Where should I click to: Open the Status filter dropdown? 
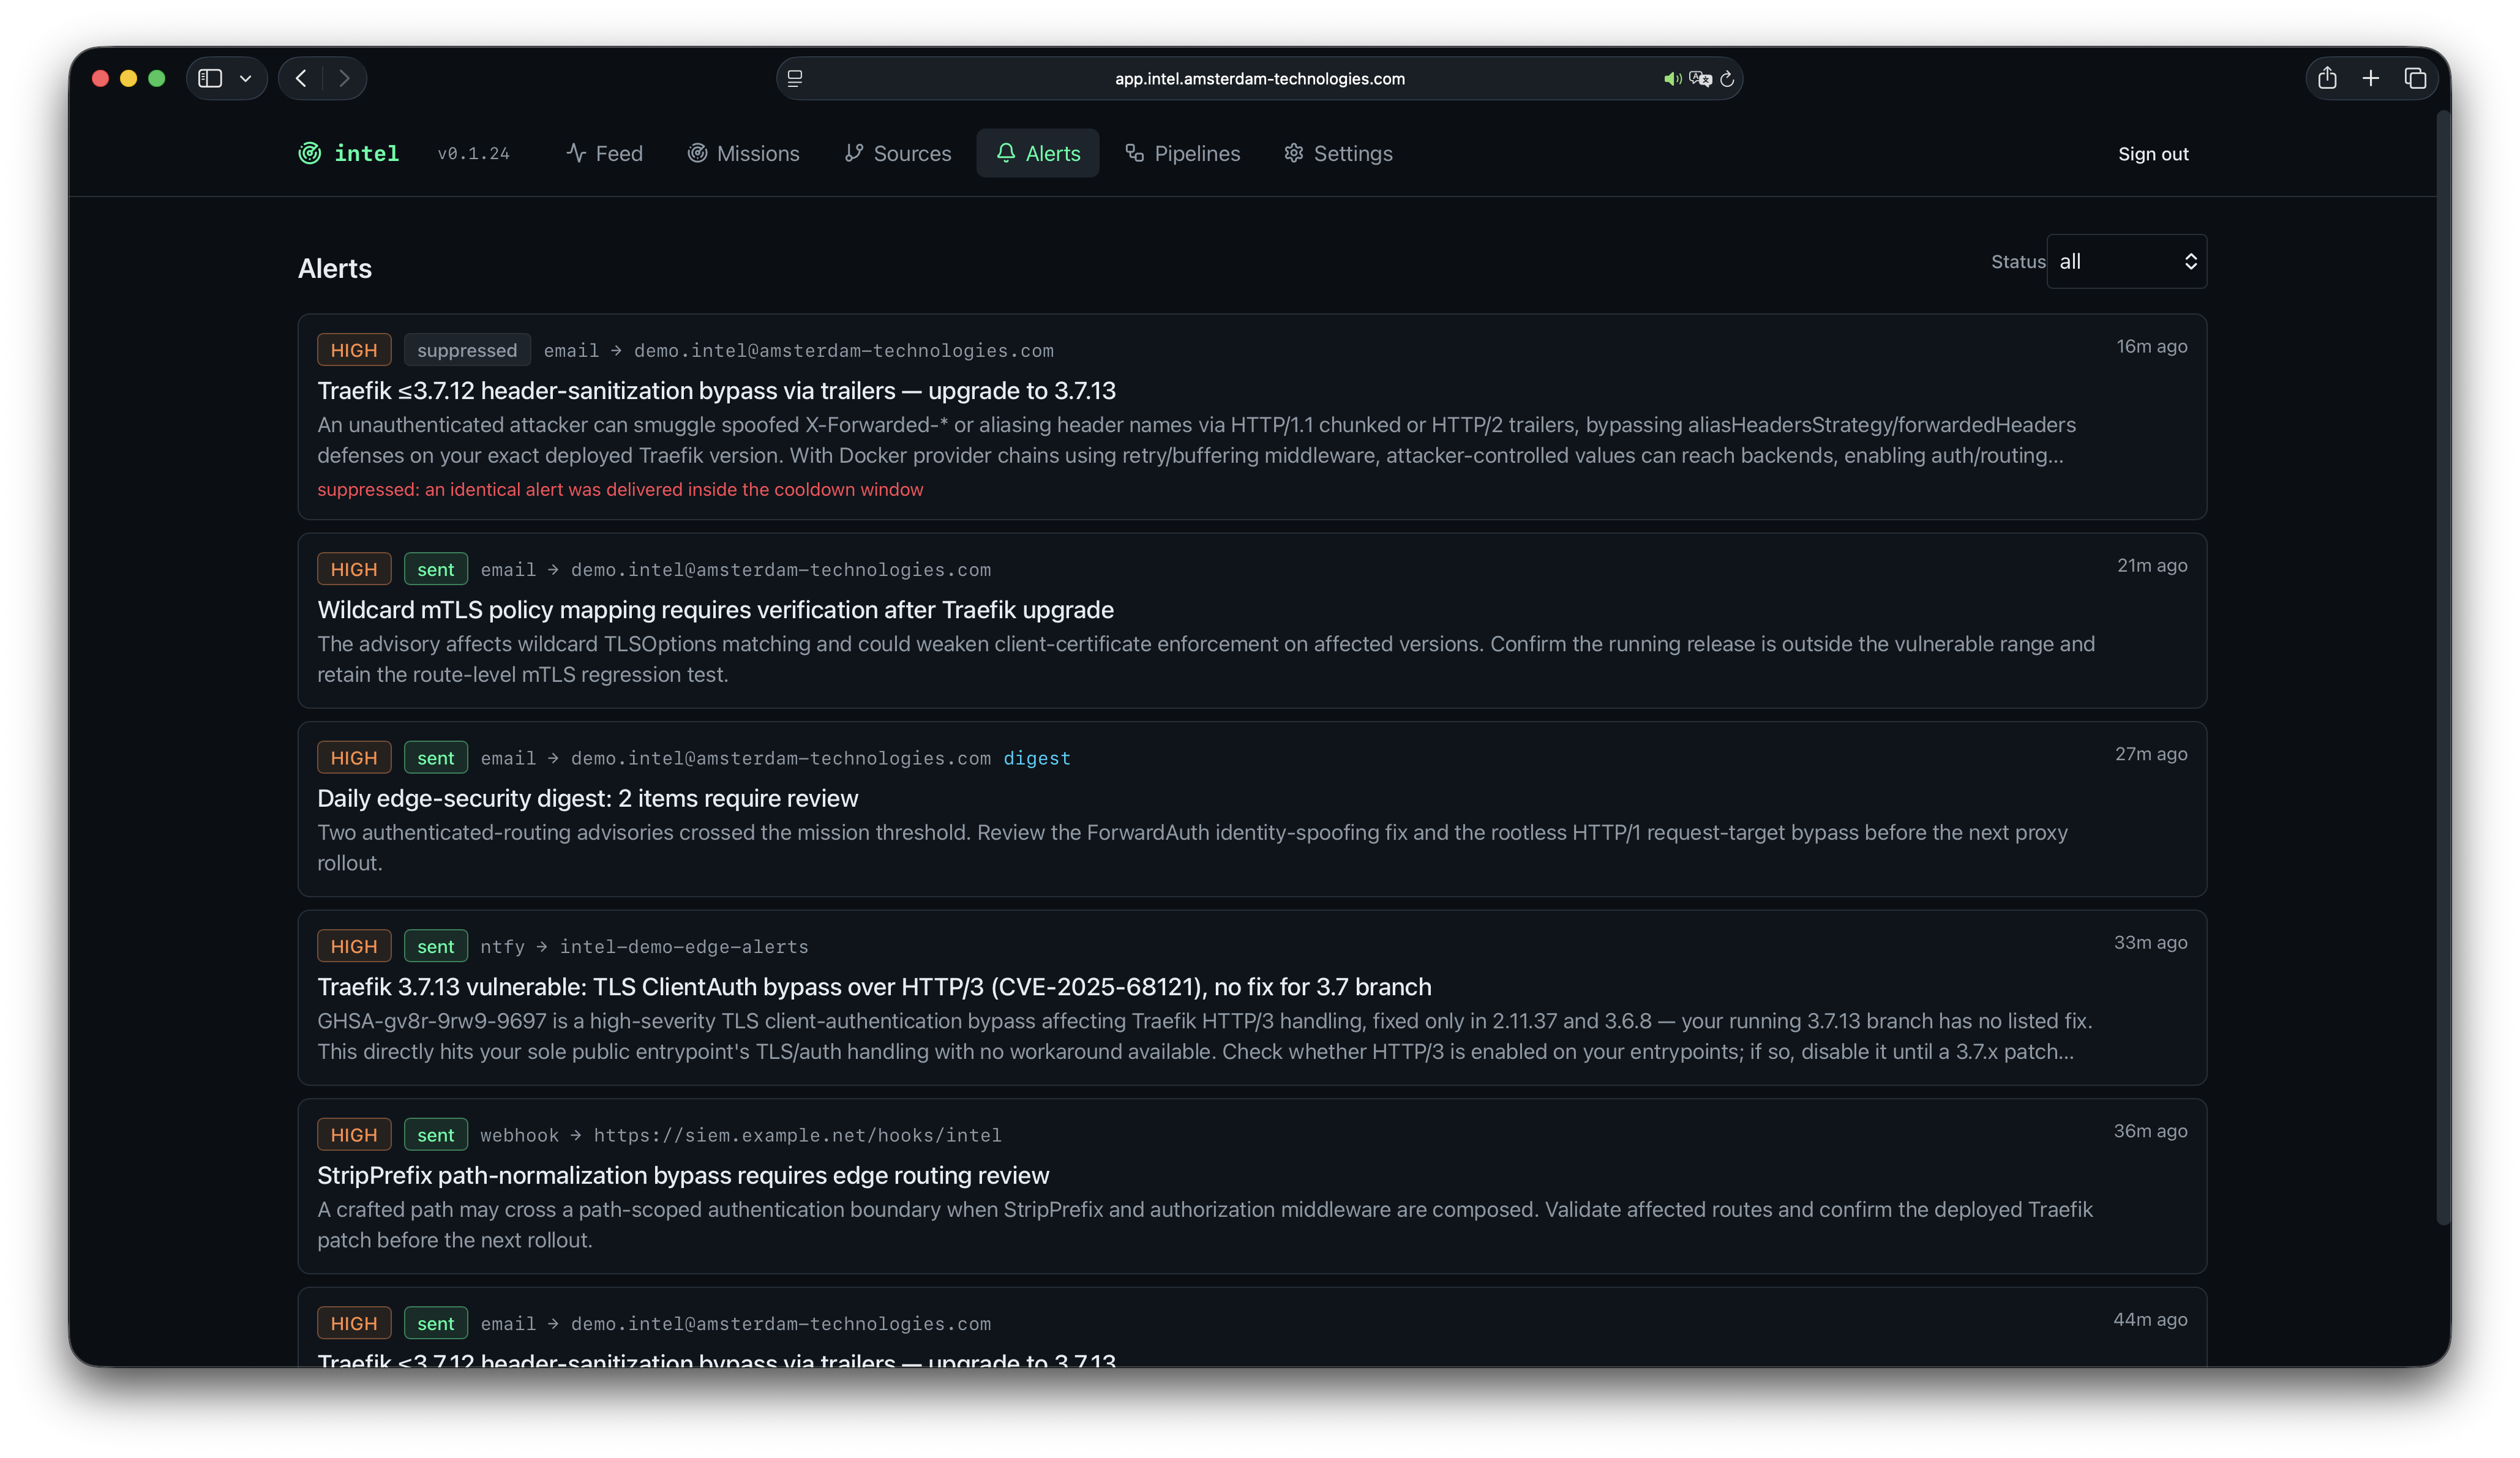2126,261
